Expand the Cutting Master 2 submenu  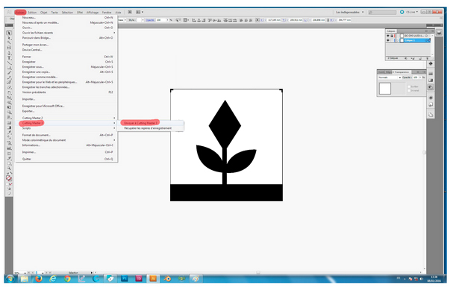pos(114,118)
